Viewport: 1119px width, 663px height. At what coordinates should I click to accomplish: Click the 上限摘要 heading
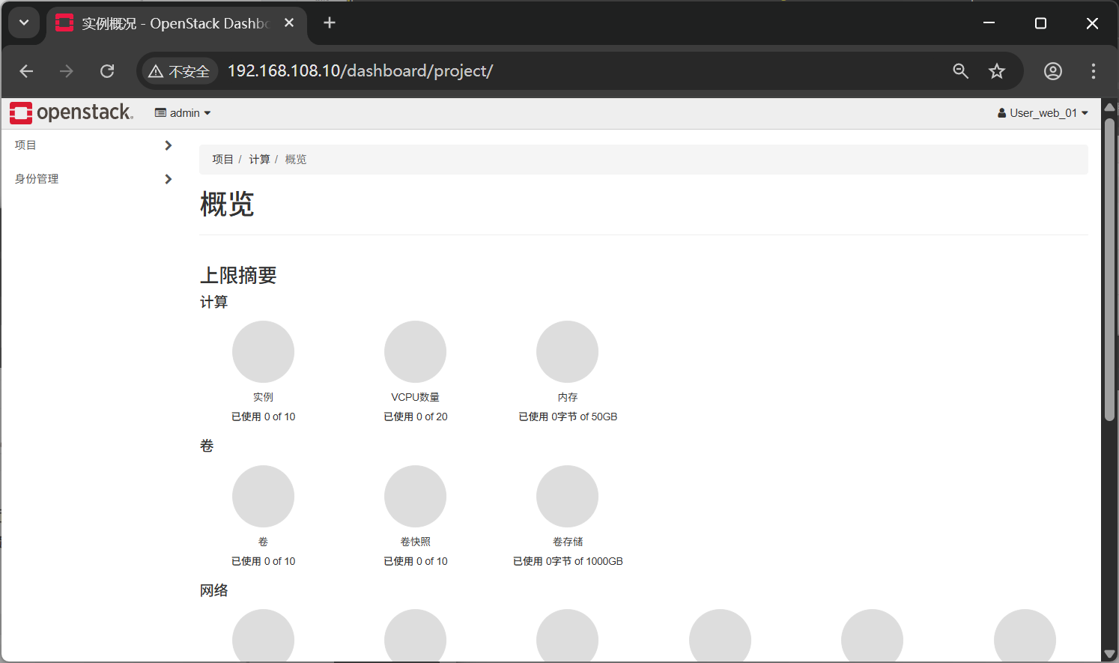(238, 275)
